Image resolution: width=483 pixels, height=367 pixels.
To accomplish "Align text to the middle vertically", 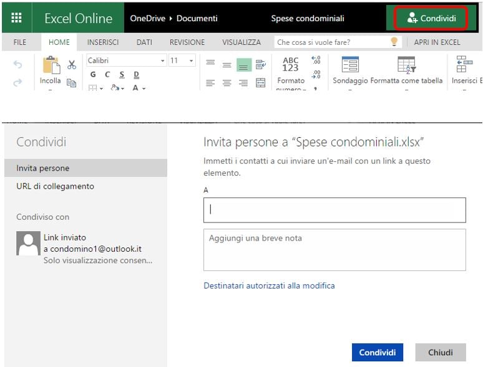I will coord(227,65).
